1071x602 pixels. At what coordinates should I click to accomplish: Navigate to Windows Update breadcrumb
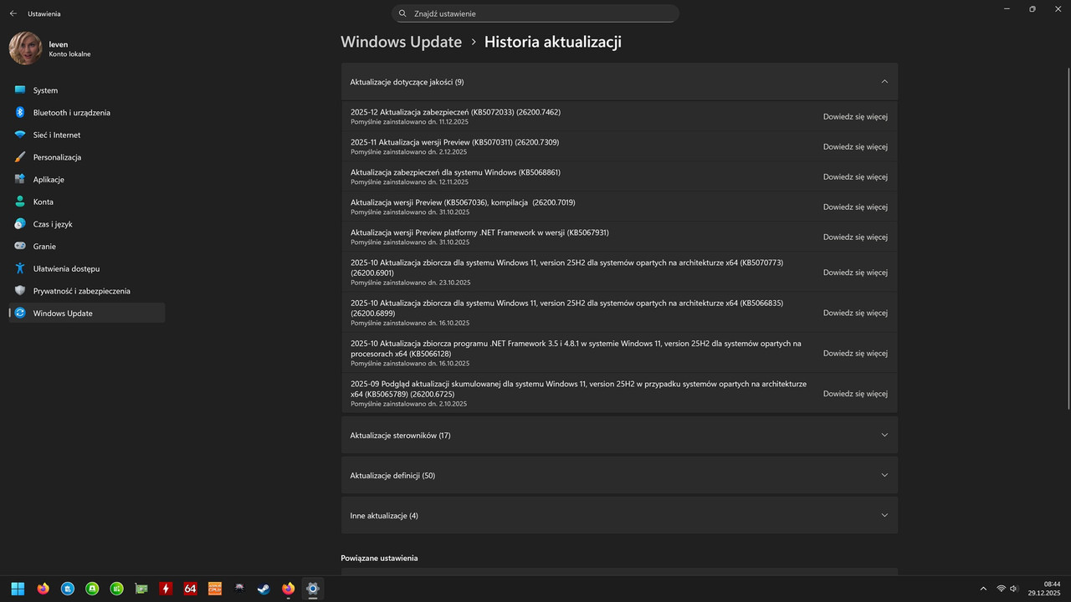(x=401, y=42)
